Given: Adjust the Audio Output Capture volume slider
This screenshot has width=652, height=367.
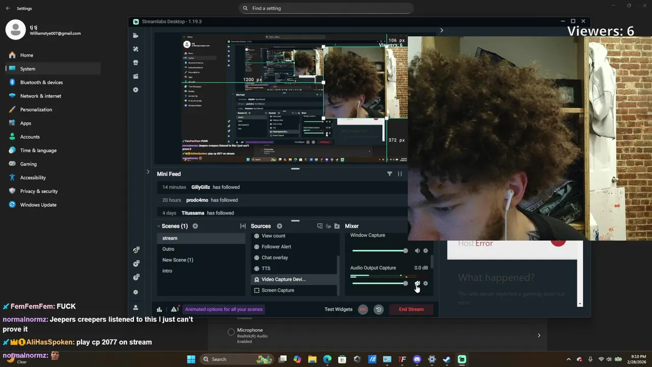Looking at the screenshot, I should click(380, 283).
